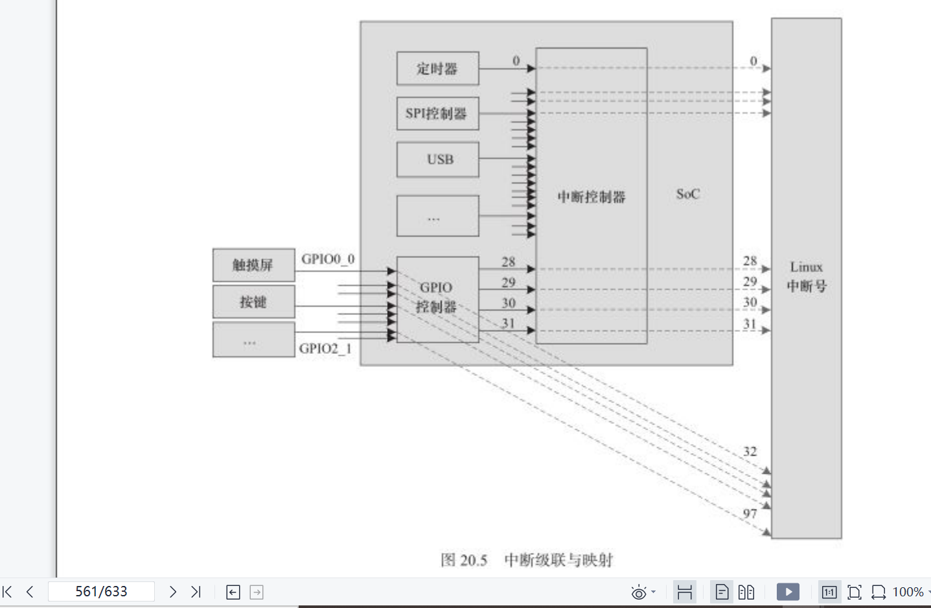
Task: Click the Linux 中断号 label
Action: [807, 276]
